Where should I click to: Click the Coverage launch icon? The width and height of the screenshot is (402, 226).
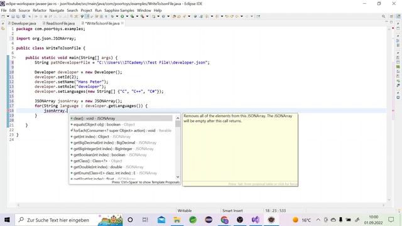pyautogui.click(x=133, y=16)
